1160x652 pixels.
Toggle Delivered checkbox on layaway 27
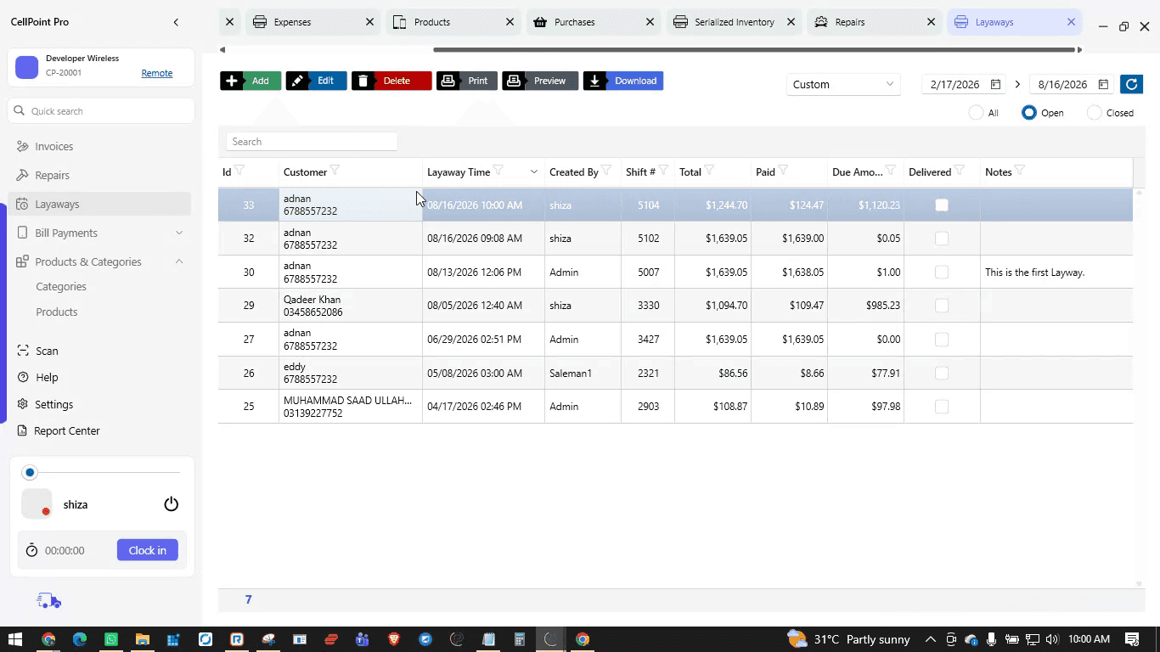pos(942,340)
